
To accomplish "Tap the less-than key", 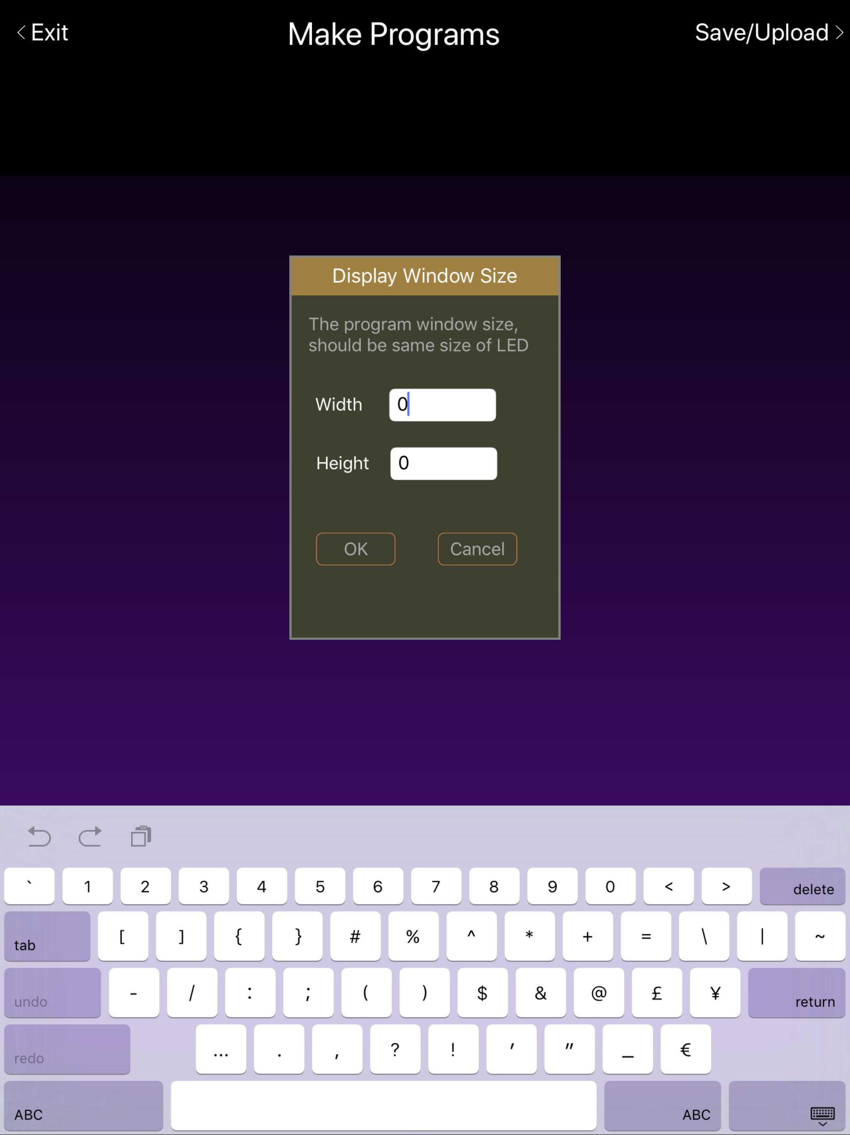I will pyautogui.click(x=669, y=886).
